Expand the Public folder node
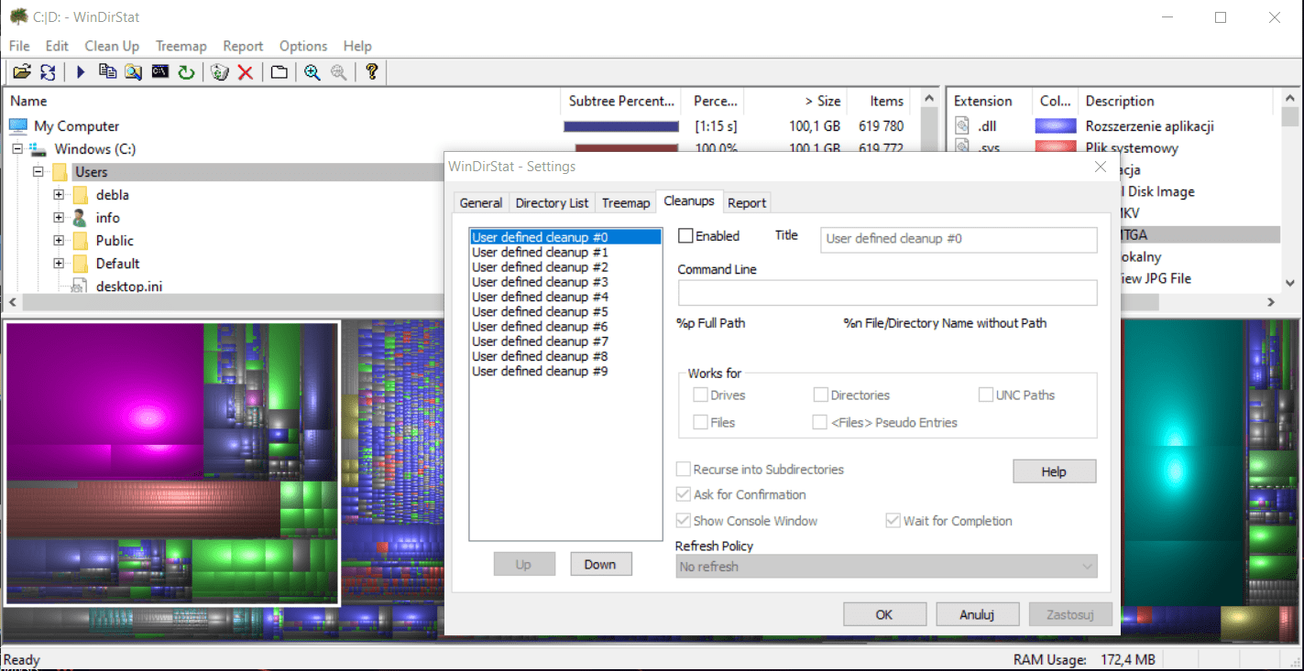Image resolution: width=1304 pixels, height=671 pixels. click(x=59, y=241)
